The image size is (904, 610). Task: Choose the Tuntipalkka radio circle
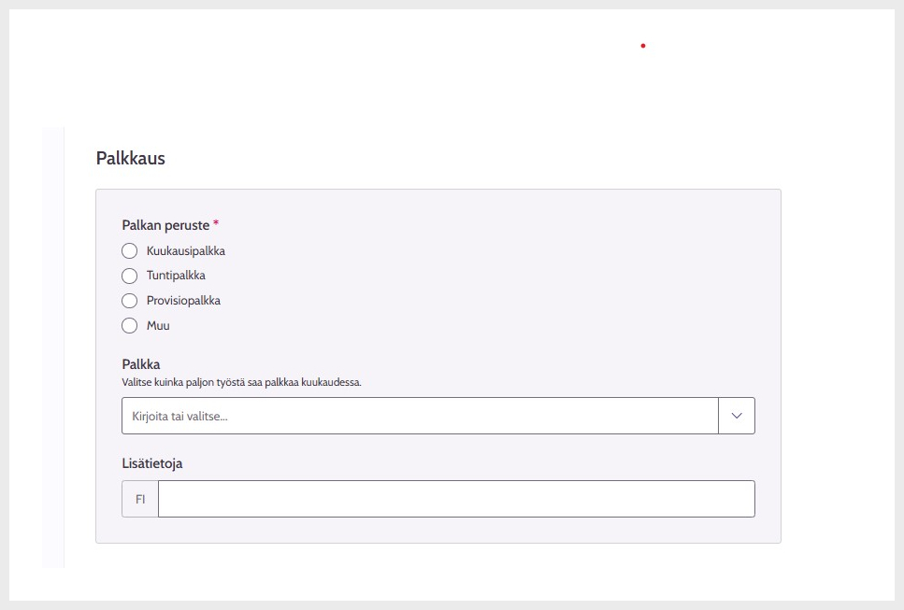click(130, 276)
